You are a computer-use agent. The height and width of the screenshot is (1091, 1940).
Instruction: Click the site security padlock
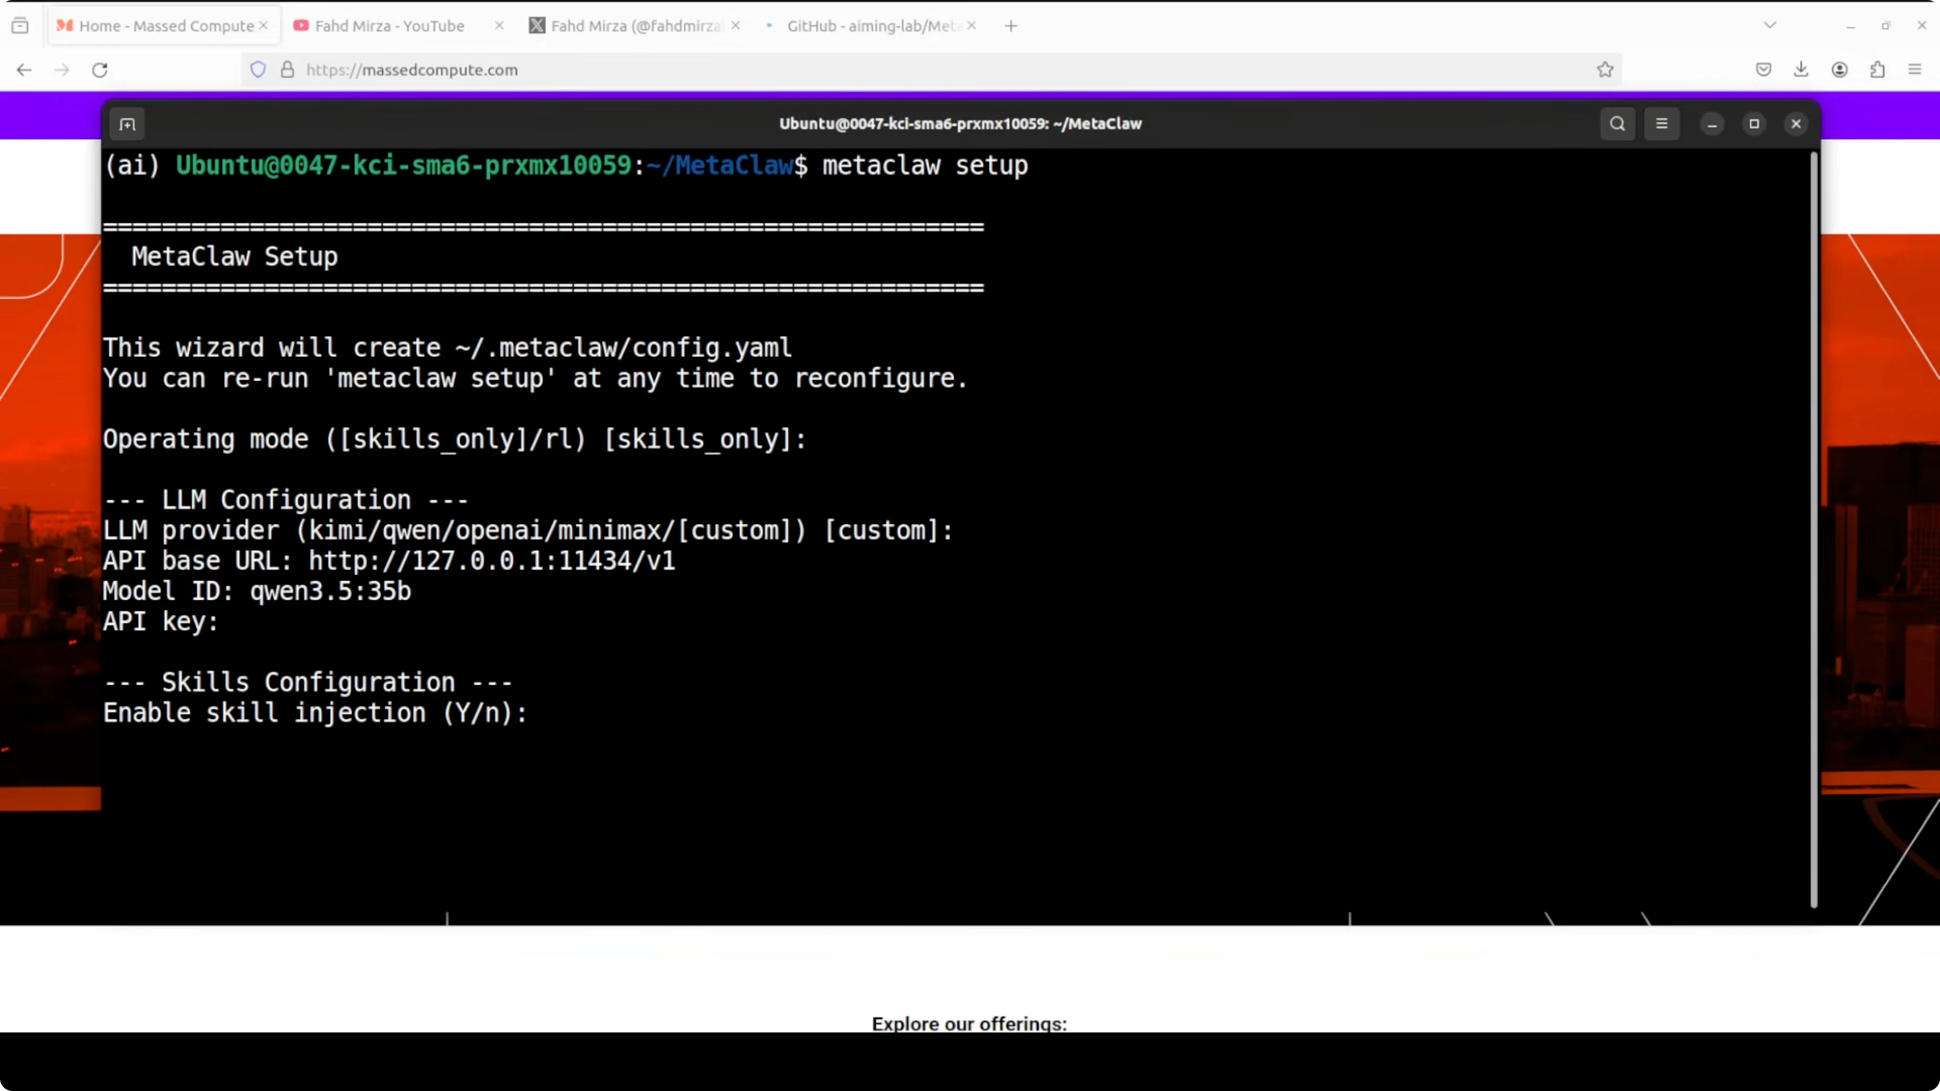pos(287,69)
